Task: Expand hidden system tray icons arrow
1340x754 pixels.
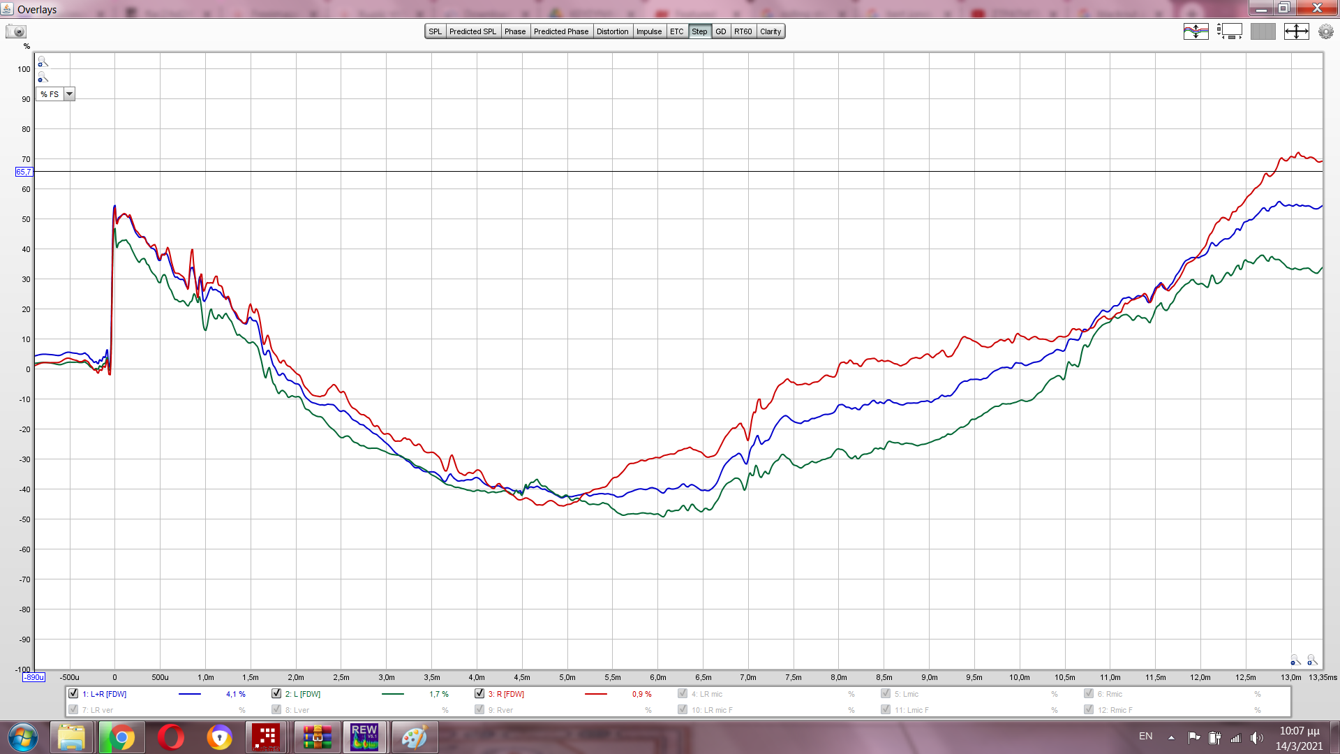Action: [x=1171, y=737]
